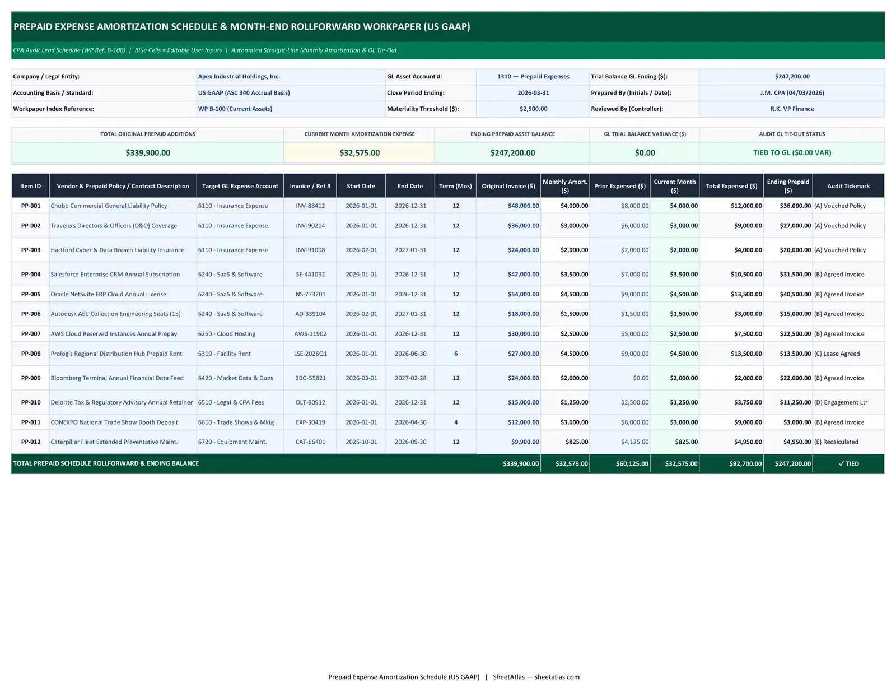Viewport: 896px width, 692px height.
Task: Click the Vendor & Prepaid Policy column header
Action: point(123,186)
